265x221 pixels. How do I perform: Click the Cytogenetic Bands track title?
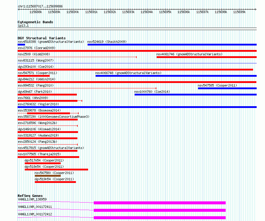click(x=35, y=22)
